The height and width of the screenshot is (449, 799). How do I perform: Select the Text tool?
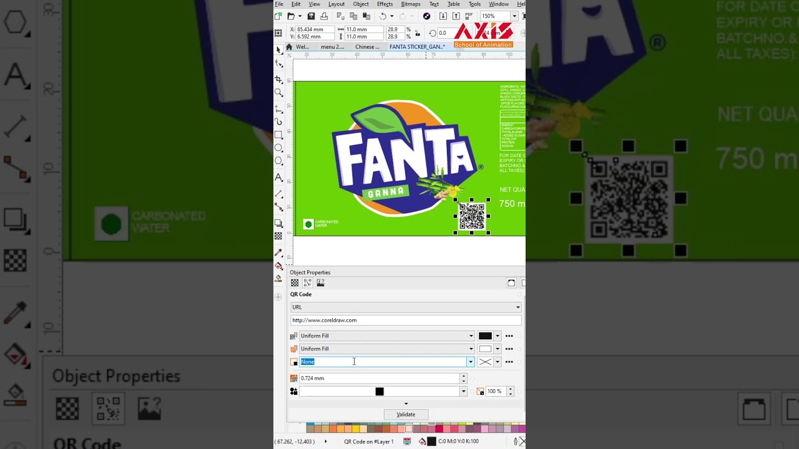(x=278, y=178)
